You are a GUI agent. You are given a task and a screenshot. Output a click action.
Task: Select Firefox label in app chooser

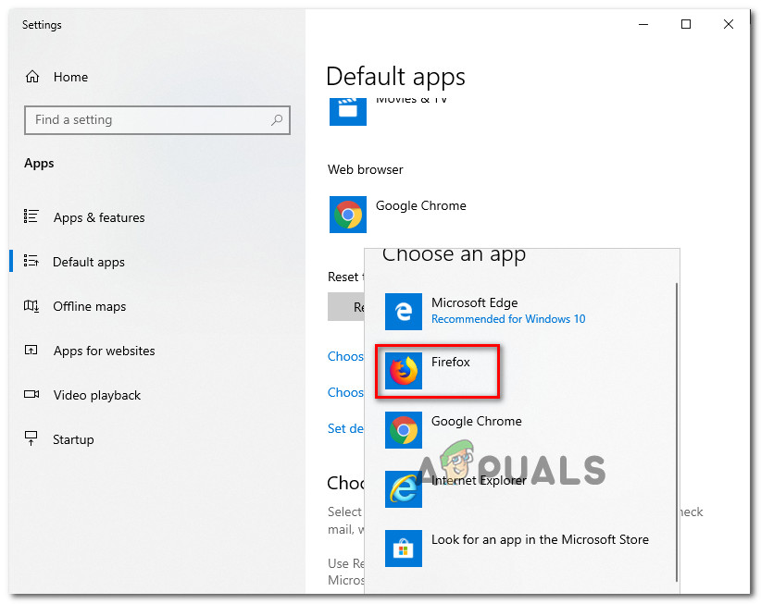point(450,362)
